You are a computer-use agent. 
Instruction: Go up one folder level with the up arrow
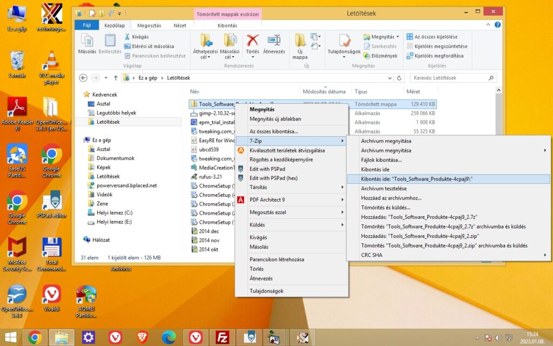point(116,78)
